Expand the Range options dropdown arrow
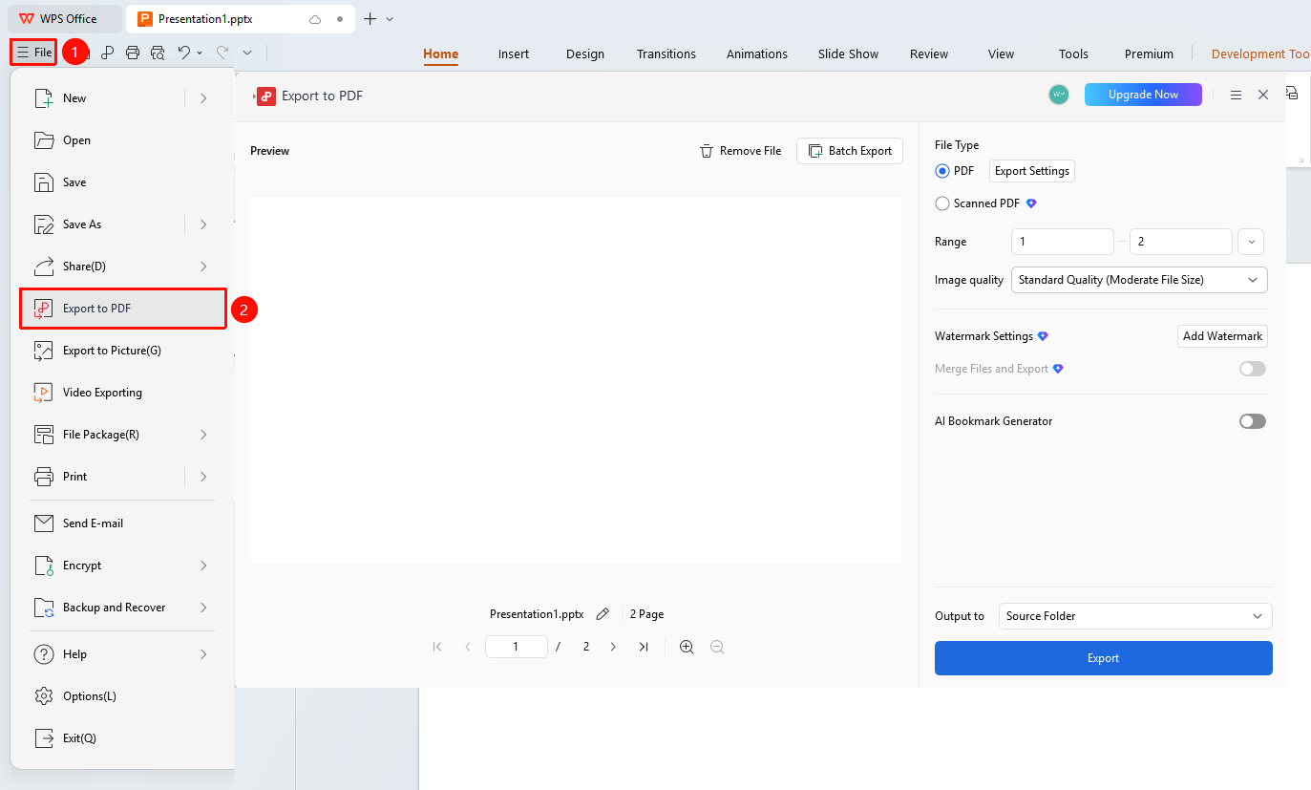 click(x=1251, y=242)
